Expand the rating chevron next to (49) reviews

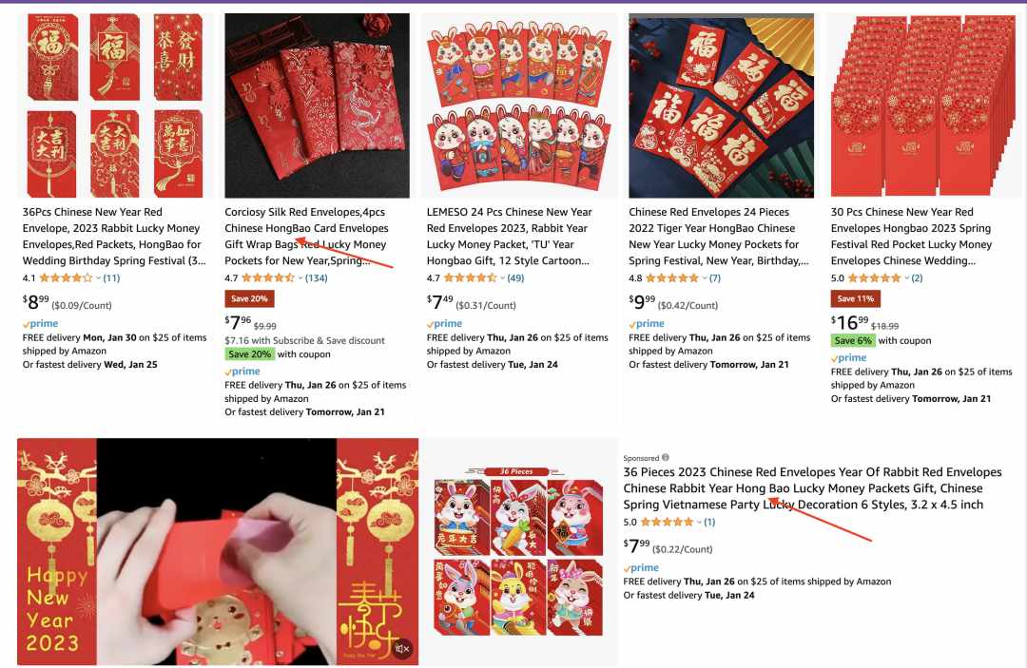tap(503, 278)
